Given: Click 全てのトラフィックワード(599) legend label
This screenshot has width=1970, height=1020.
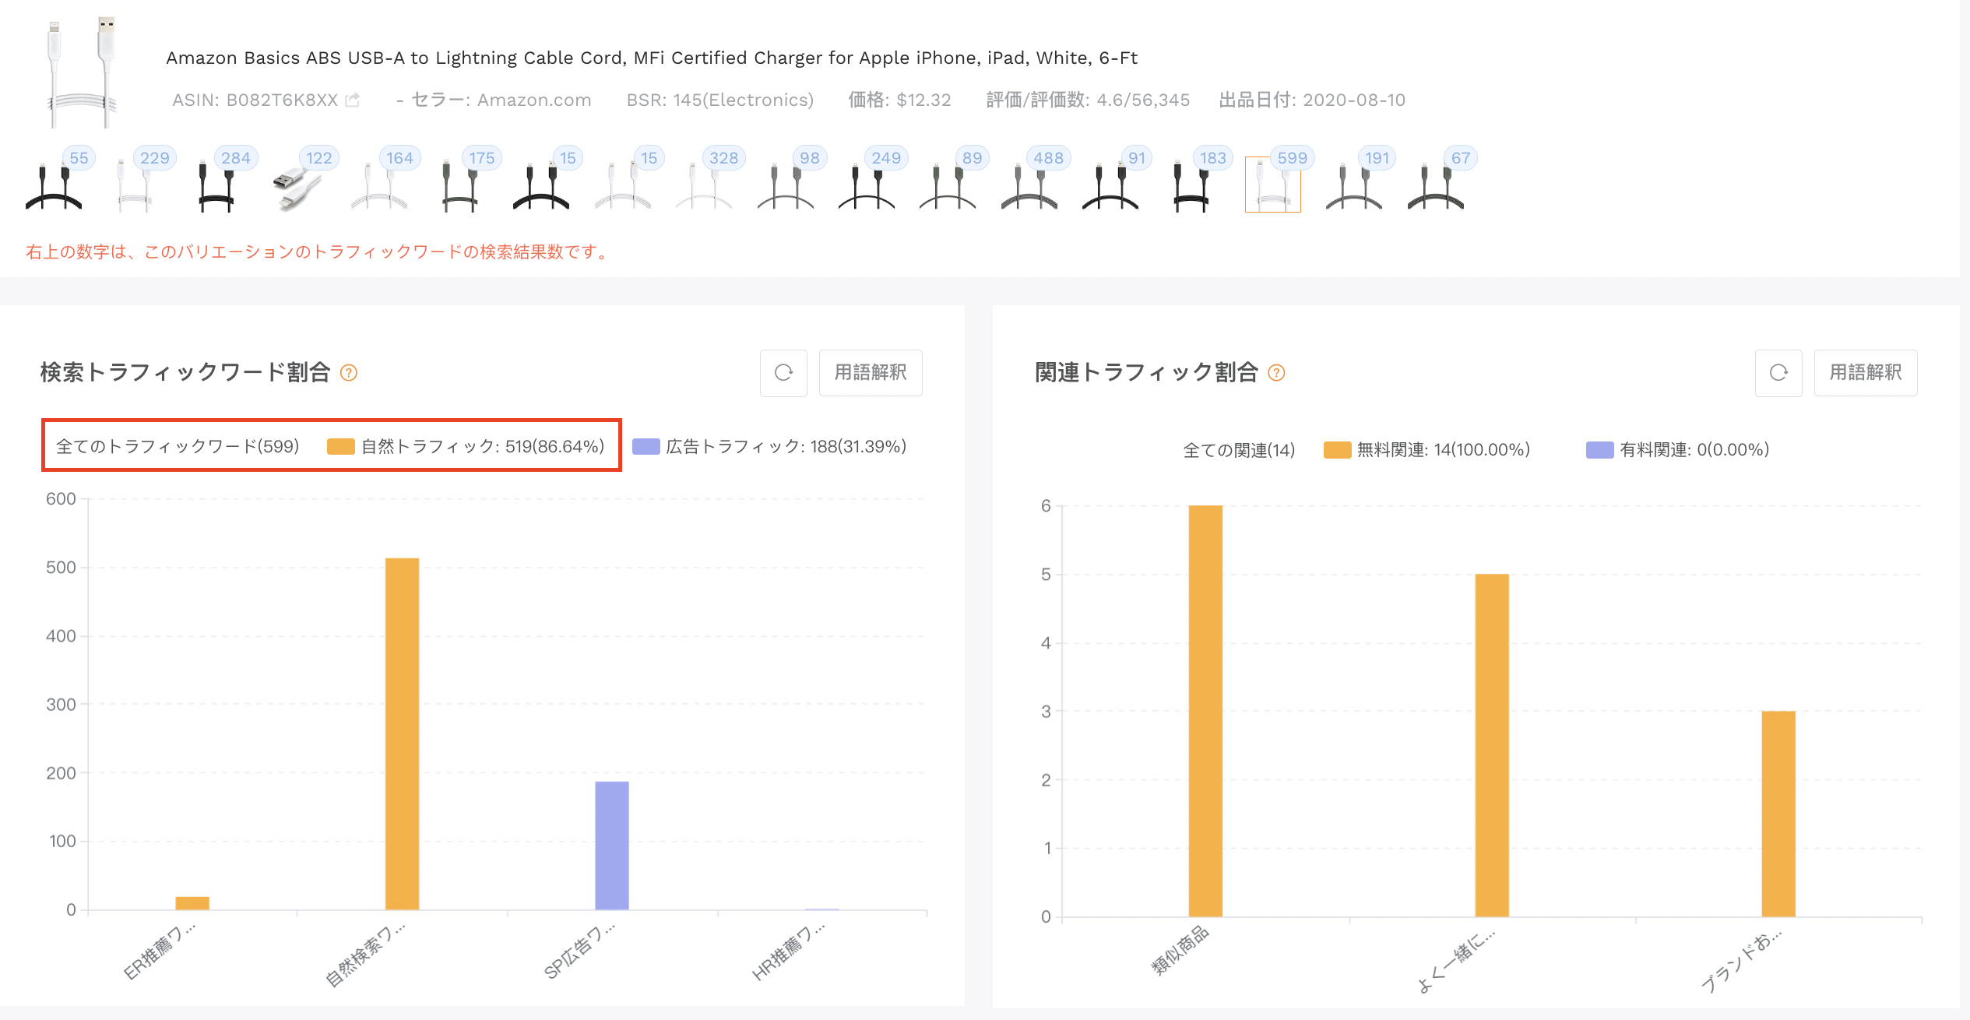Looking at the screenshot, I should tap(178, 446).
